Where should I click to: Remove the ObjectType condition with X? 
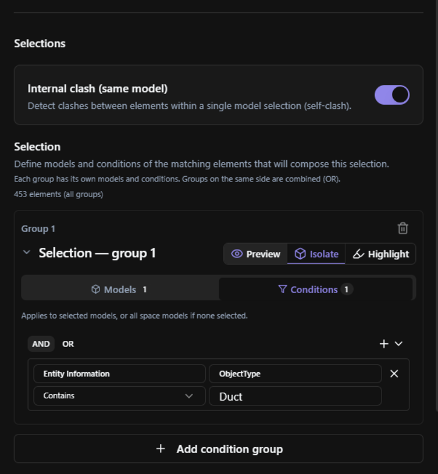click(394, 373)
